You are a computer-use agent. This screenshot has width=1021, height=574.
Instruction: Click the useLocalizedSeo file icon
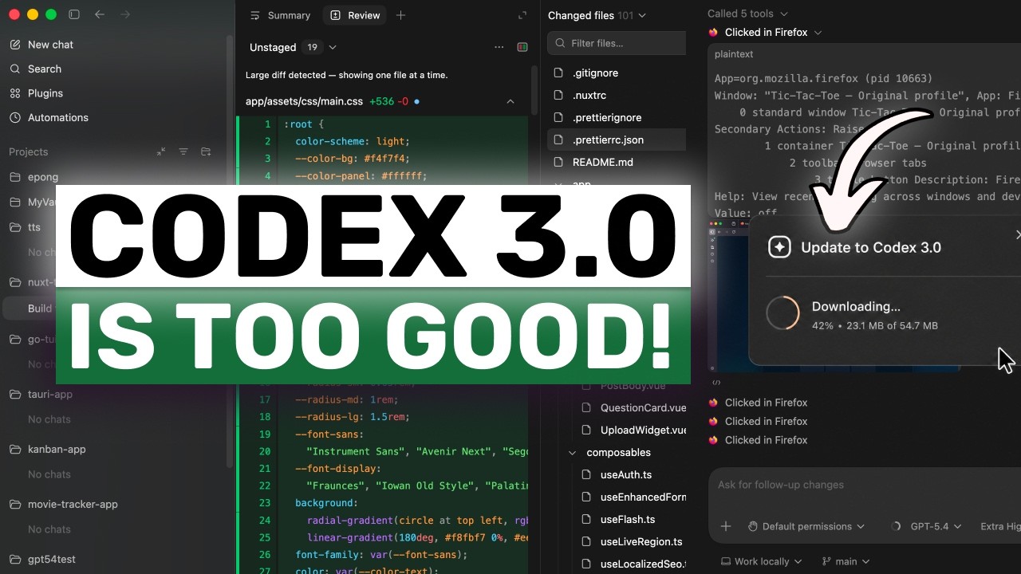coord(586,564)
